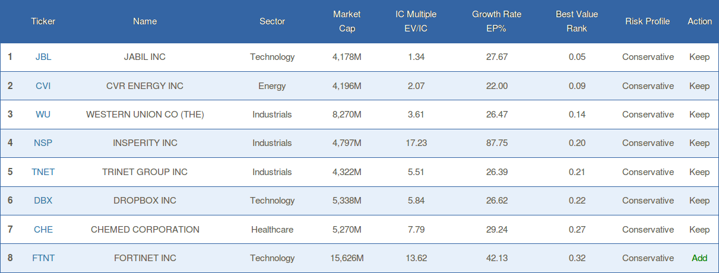The image size is (719, 273).
Task: Click the 26.47 growth rate value
Action: (497, 115)
